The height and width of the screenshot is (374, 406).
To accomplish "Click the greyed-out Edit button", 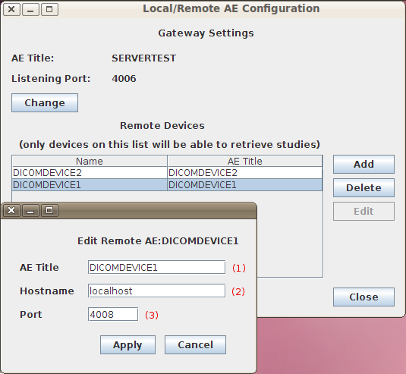I will pyautogui.click(x=364, y=211).
